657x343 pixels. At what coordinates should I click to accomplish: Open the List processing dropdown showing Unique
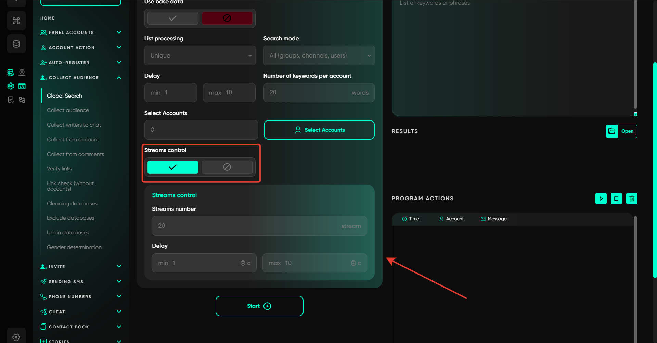pos(200,55)
